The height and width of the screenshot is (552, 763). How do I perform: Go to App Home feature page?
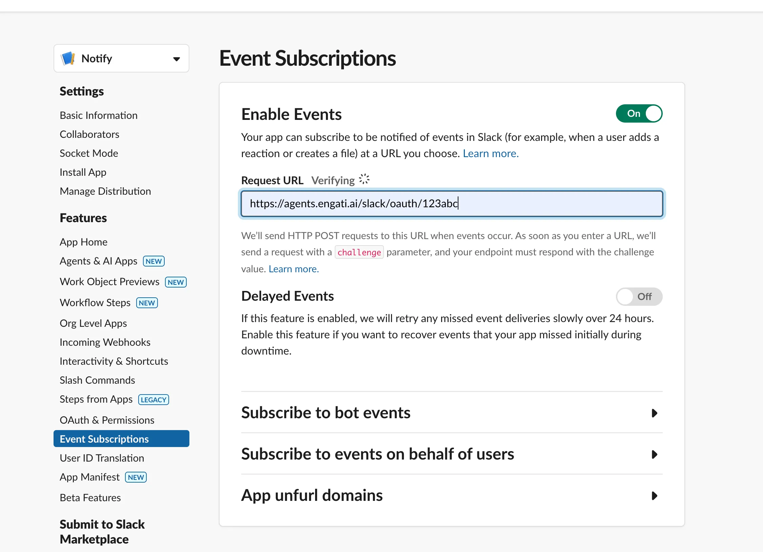pyautogui.click(x=84, y=242)
